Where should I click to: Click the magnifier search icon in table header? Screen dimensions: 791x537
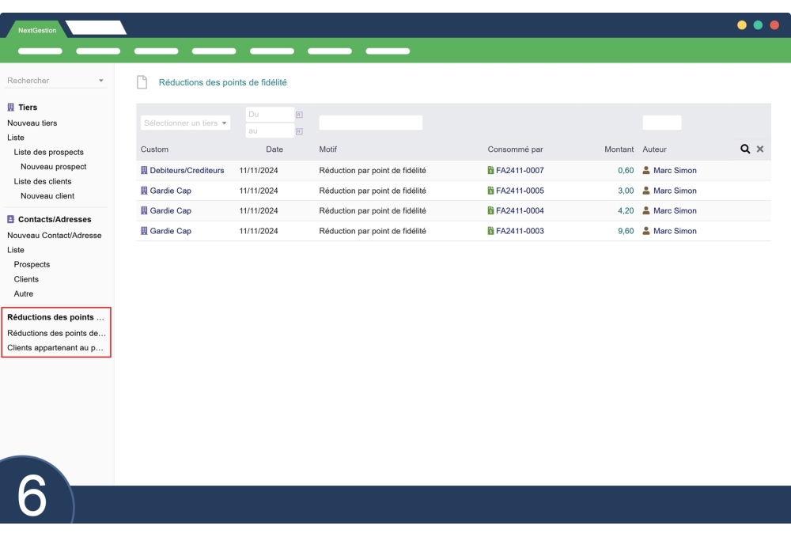tap(744, 149)
